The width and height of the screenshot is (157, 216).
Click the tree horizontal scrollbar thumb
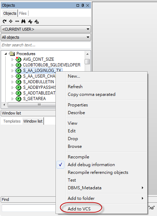pos(32,105)
